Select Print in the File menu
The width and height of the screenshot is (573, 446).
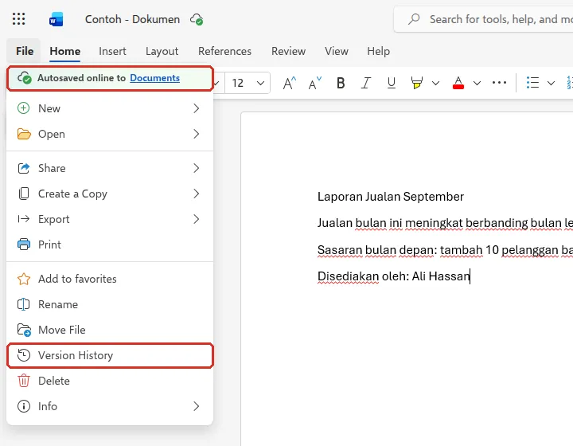pyautogui.click(x=110, y=245)
